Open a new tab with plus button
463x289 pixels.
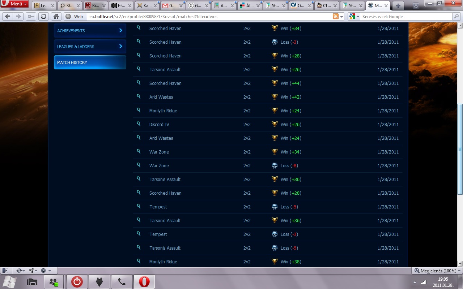click(398, 5)
